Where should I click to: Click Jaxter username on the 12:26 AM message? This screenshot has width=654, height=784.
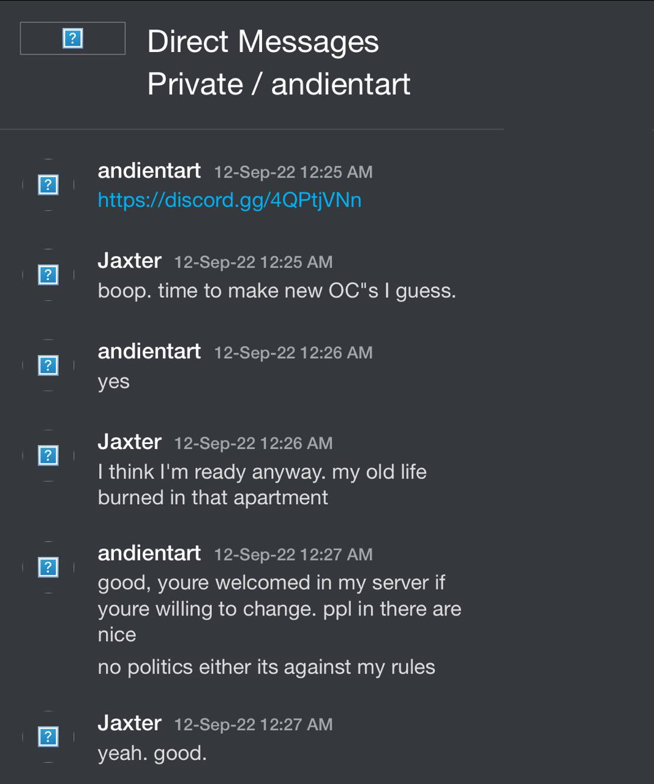click(130, 442)
